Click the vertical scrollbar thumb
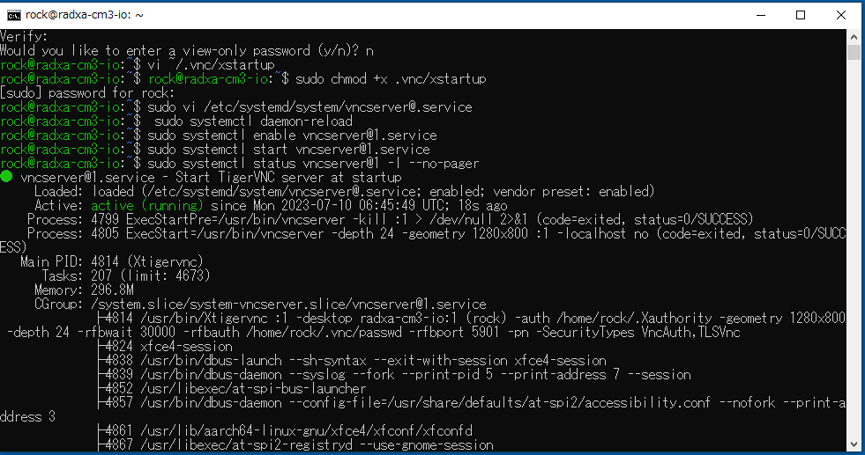Image resolution: width=865 pixels, height=455 pixels. (x=854, y=52)
